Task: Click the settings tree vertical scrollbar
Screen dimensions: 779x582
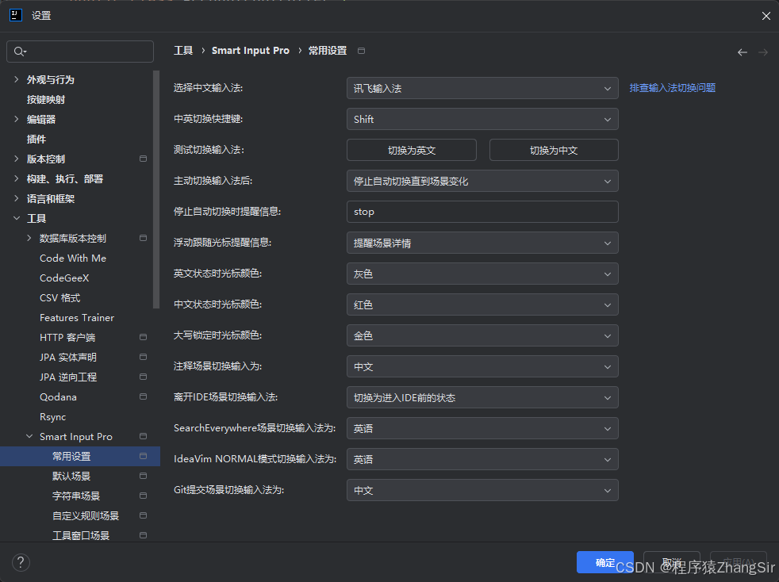Action: (x=156, y=190)
